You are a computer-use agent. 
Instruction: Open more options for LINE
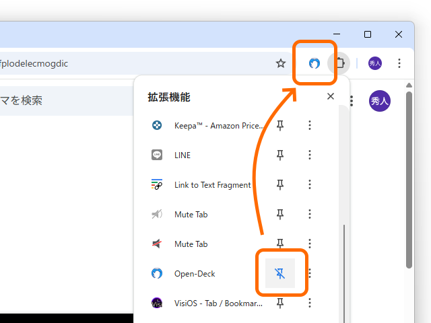click(310, 155)
